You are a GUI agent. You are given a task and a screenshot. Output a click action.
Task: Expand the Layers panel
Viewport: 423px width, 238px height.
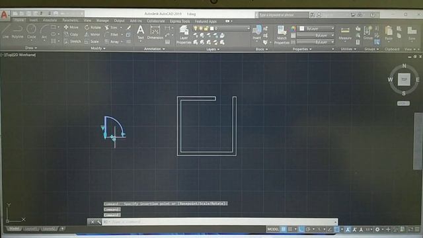coord(213,49)
